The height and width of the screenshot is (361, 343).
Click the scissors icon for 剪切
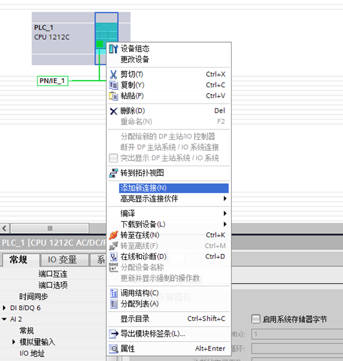pos(113,74)
